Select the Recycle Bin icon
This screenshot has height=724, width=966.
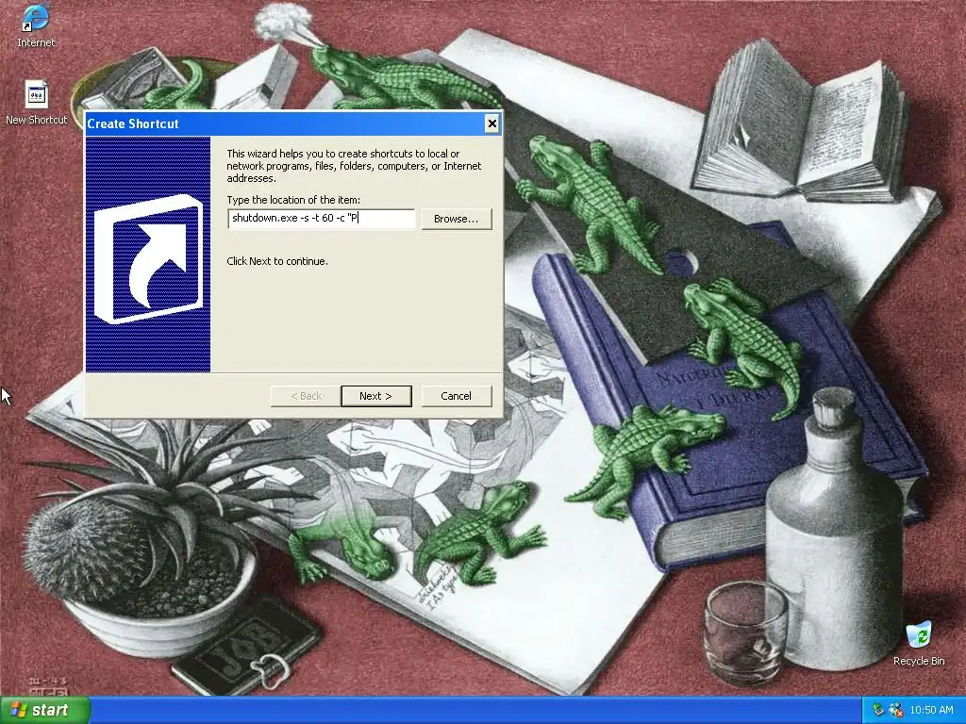coord(919,643)
